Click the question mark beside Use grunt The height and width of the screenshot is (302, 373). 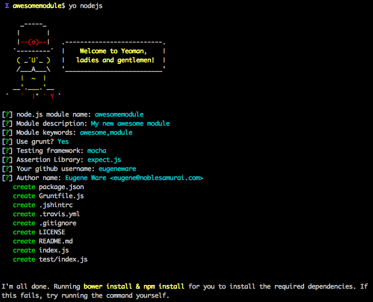click(x=6, y=142)
